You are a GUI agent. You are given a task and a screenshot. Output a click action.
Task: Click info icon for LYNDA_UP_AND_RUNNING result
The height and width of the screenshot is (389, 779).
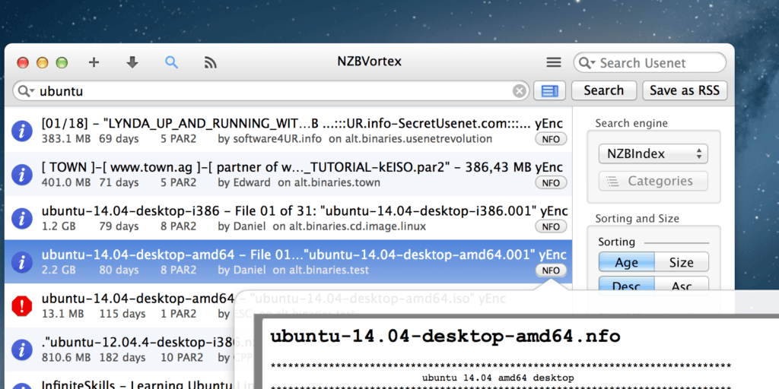pyautogui.click(x=23, y=131)
